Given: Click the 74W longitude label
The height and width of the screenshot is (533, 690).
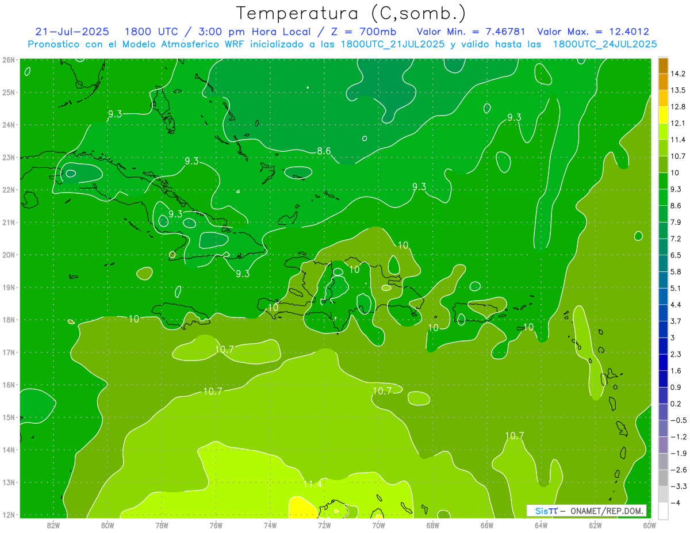Looking at the screenshot, I should [x=270, y=525].
